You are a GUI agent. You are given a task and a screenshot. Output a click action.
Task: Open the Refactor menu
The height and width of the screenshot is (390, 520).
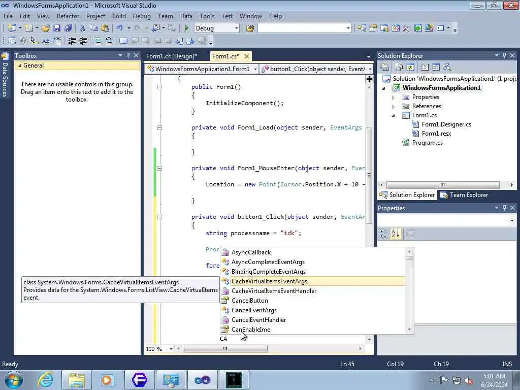tap(68, 16)
